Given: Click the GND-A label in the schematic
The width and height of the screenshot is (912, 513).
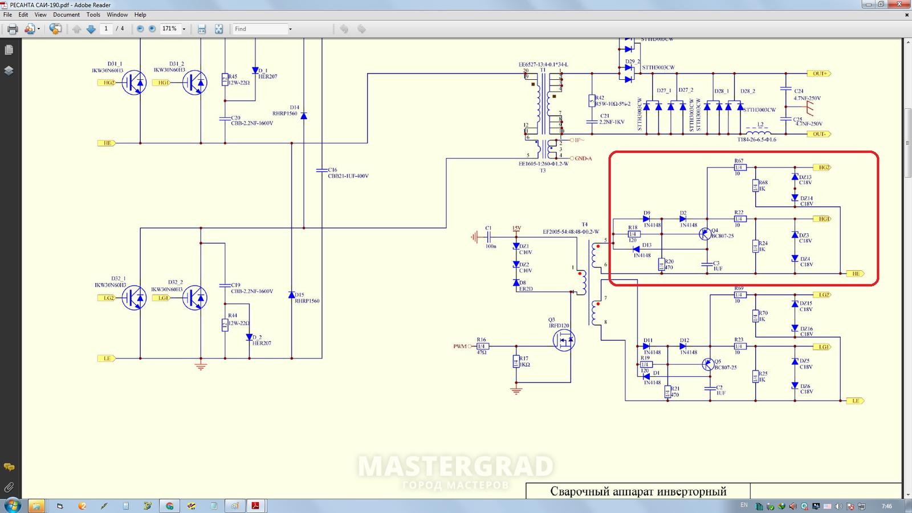Looking at the screenshot, I should pos(583,158).
